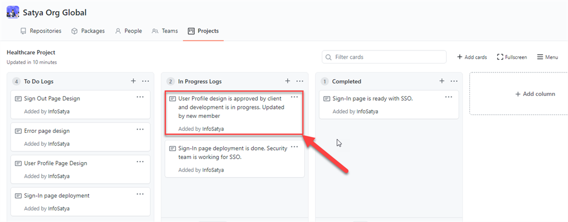Click the In Progress Logs column title
568x222 pixels.
(200, 81)
